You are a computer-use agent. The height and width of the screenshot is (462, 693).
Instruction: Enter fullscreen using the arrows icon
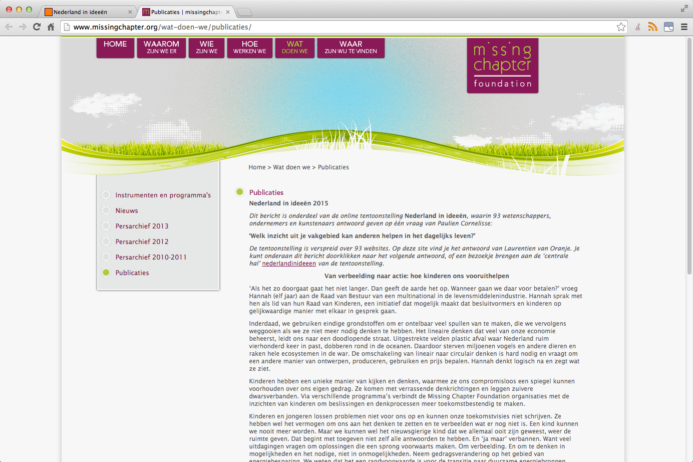(x=684, y=9)
